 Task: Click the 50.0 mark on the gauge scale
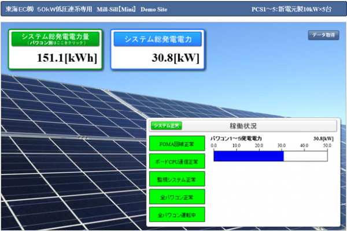pos(327,146)
